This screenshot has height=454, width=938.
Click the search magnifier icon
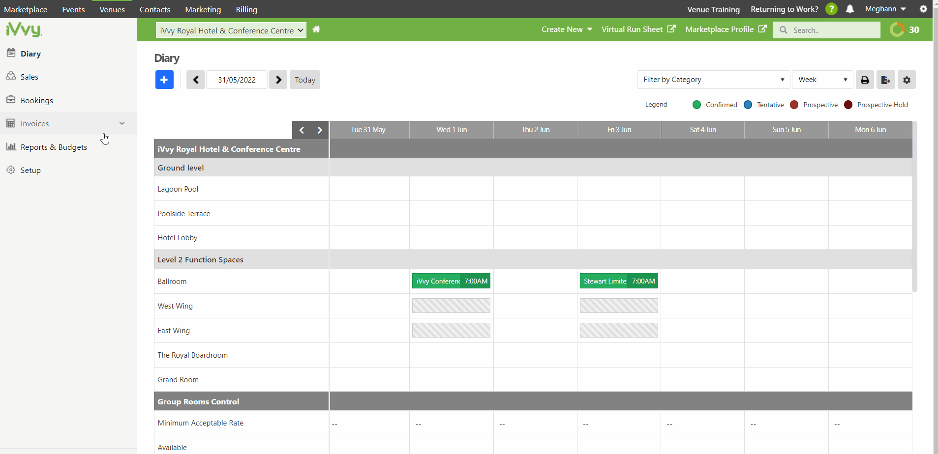tap(784, 30)
